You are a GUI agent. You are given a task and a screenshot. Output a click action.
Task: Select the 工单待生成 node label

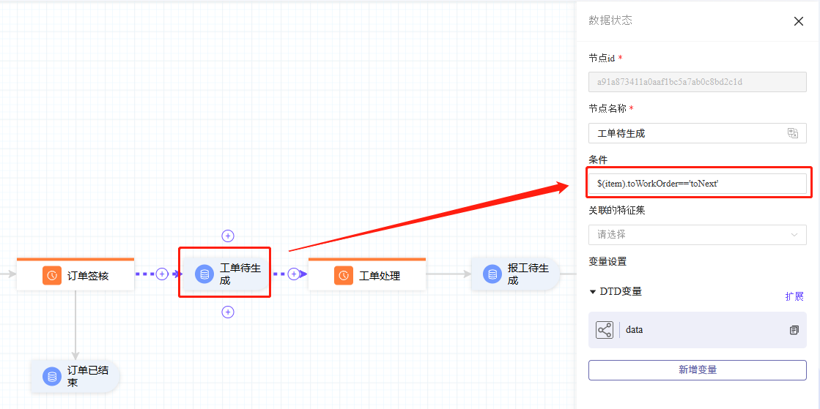(240, 274)
